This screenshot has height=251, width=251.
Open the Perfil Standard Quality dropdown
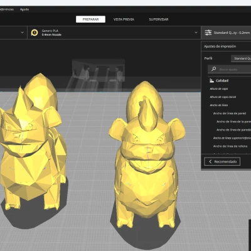241,58
